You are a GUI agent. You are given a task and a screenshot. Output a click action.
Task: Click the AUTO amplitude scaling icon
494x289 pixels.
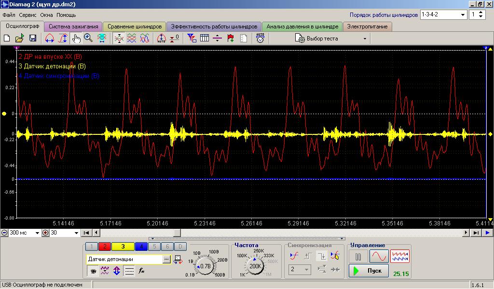(161, 39)
